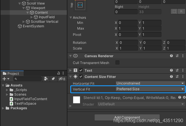Collapse the Anchors foldout
The height and width of the screenshot is (126, 186).
[71, 18]
